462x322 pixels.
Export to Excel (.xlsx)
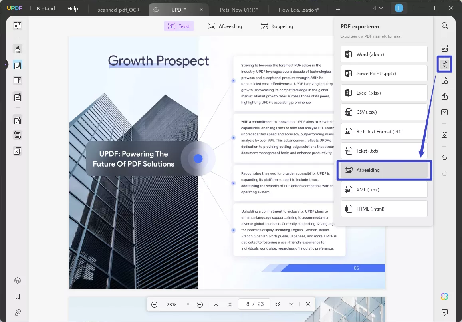coord(384,93)
